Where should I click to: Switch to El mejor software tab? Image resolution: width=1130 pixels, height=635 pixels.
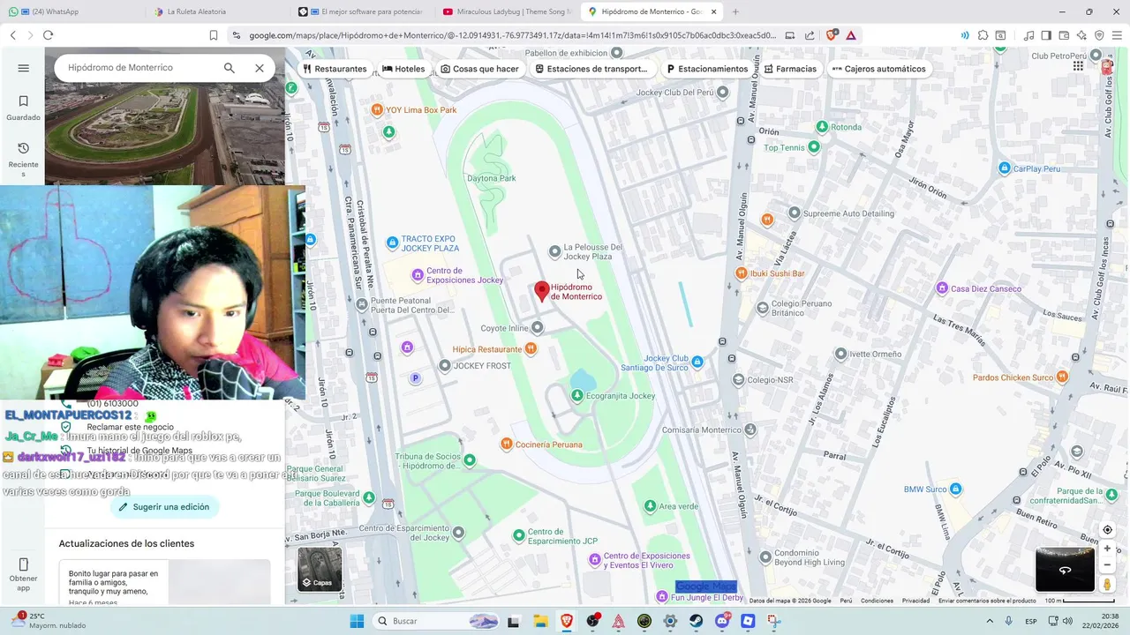tap(363, 11)
